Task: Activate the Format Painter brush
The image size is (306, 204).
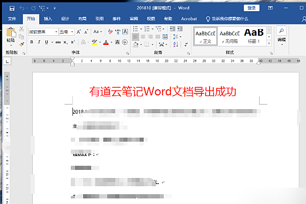Action: (21, 44)
